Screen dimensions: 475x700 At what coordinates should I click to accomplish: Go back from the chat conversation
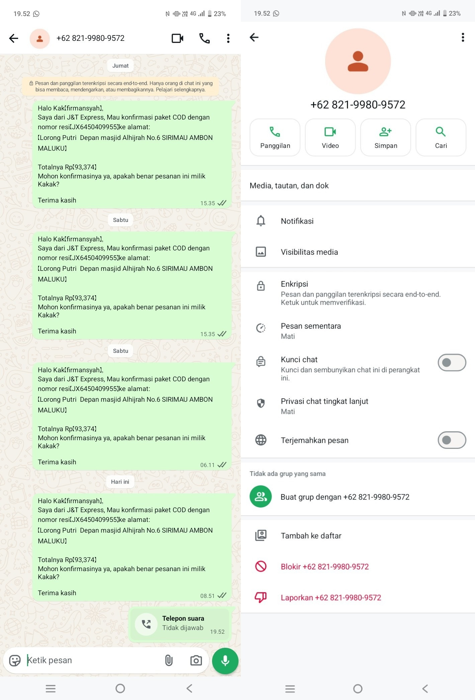coord(14,38)
